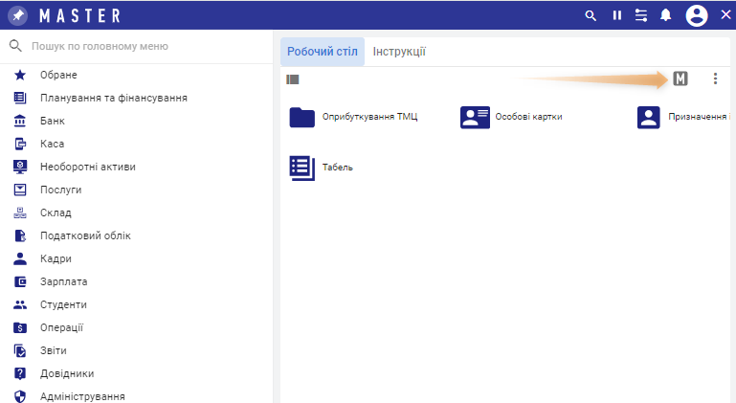Image resolution: width=736 pixels, height=403 pixels.
Task: Open the Обране favorites section
Action: coord(58,75)
